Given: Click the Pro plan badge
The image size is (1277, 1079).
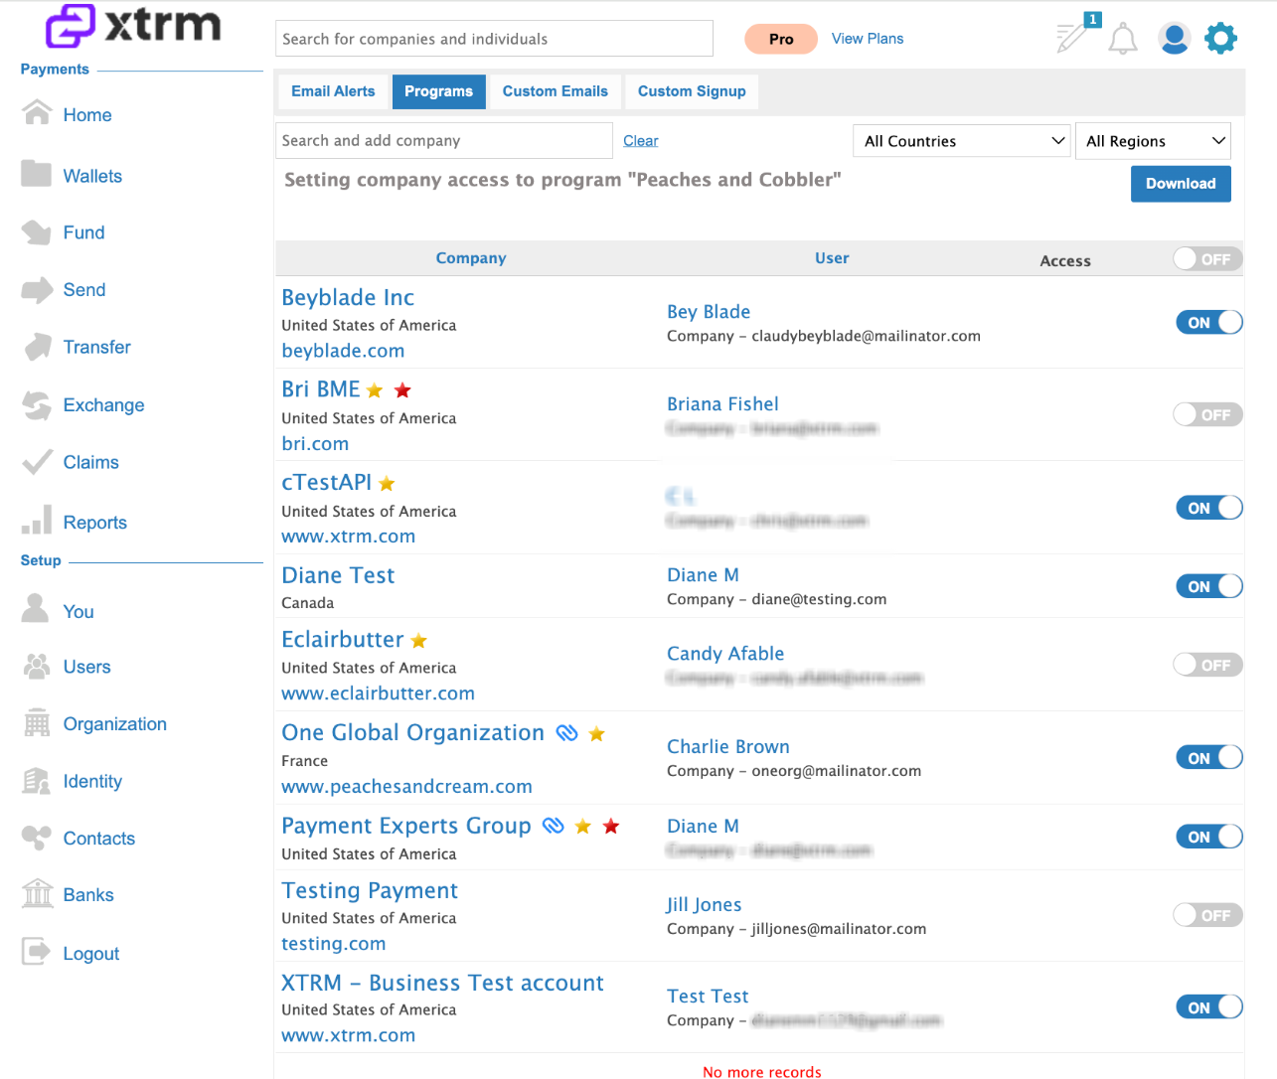Looking at the screenshot, I should point(781,39).
